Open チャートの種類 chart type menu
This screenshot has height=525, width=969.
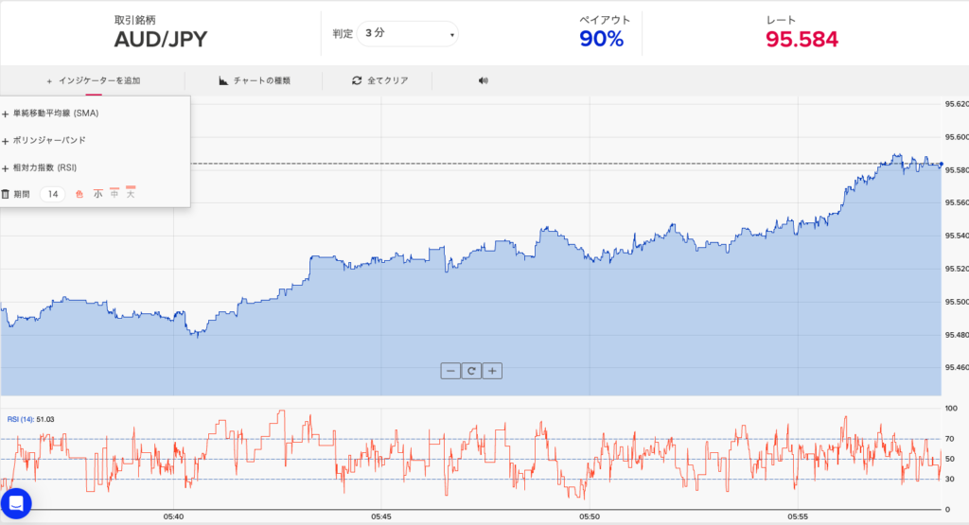coord(255,81)
